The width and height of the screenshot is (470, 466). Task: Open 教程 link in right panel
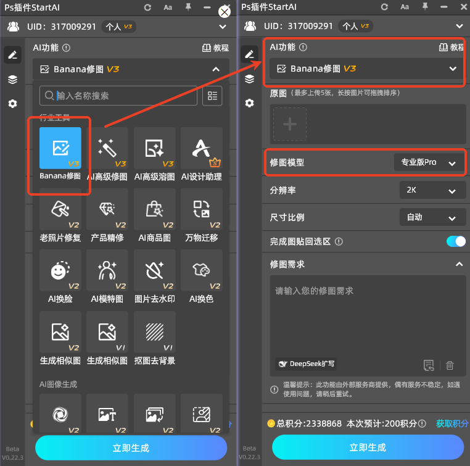pyautogui.click(x=451, y=47)
